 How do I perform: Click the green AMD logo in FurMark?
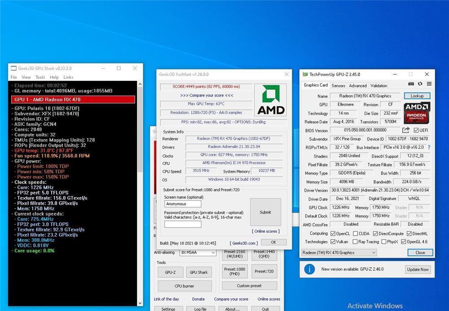(x=271, y=100)
